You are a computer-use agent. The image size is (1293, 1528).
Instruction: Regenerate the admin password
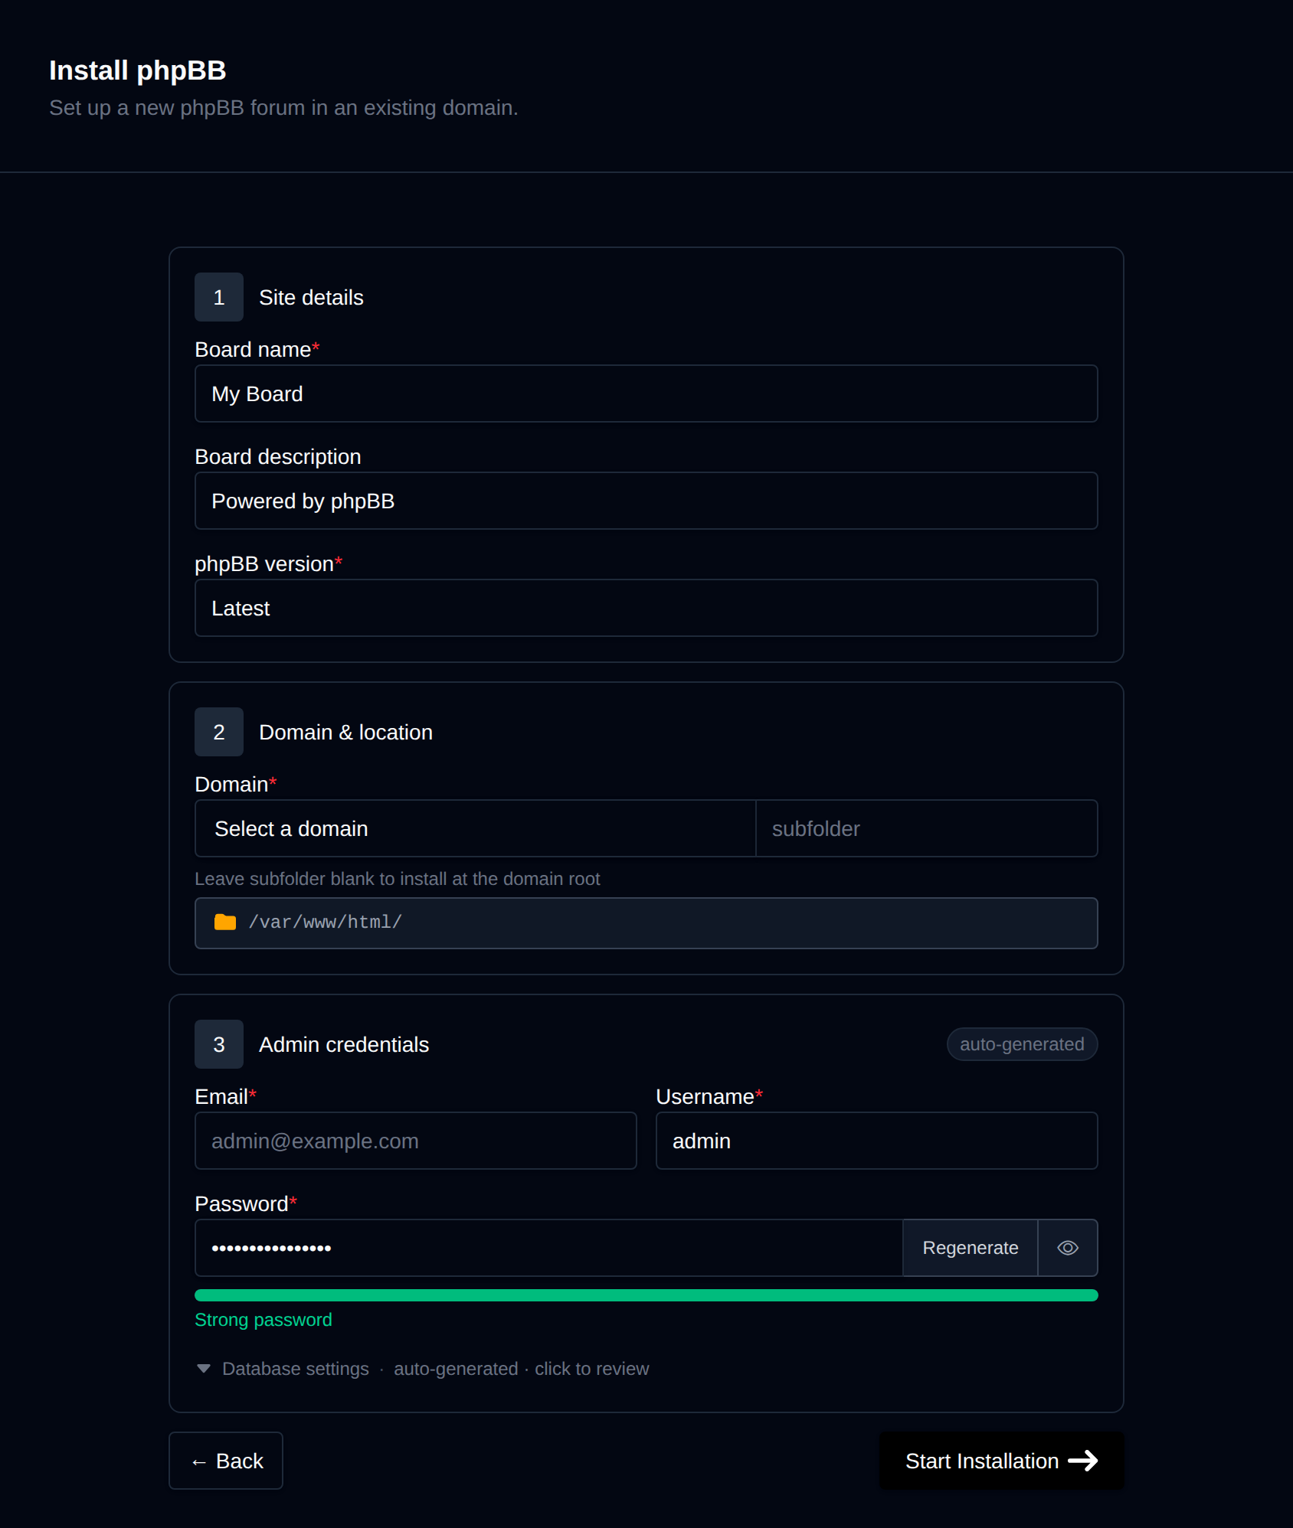coord(970,1248)
